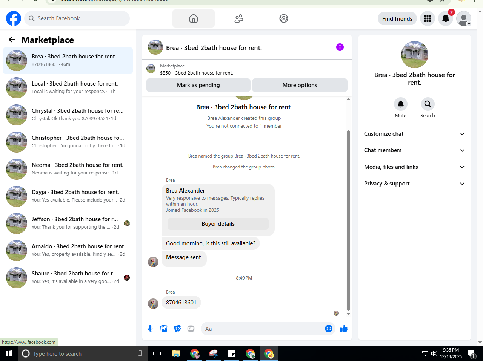Open Shaure conversation

tap(68, 278)
